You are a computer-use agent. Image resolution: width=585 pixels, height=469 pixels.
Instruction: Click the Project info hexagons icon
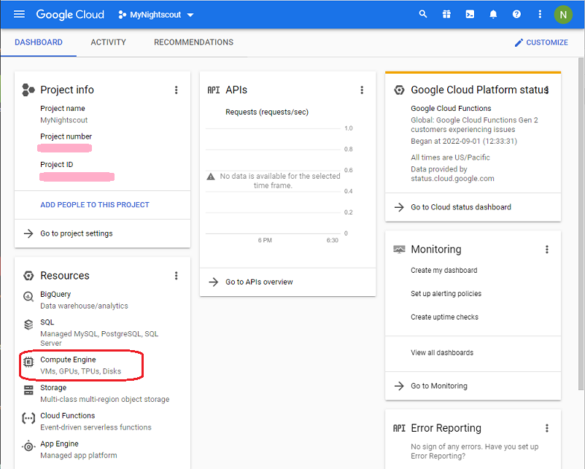click(x=28, y=90)
